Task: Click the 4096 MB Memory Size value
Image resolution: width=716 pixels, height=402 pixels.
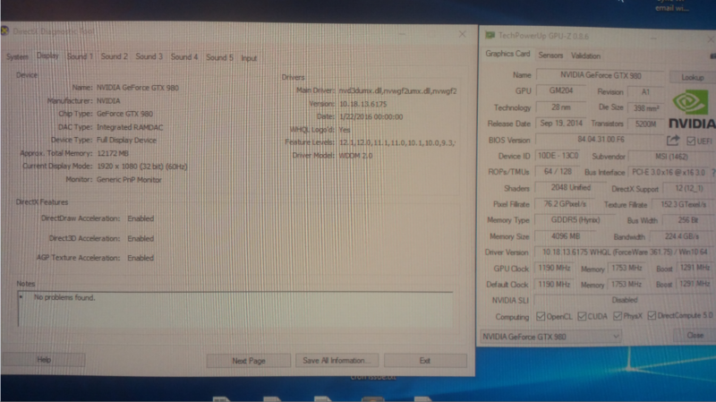Action: [x=565, y=236]
